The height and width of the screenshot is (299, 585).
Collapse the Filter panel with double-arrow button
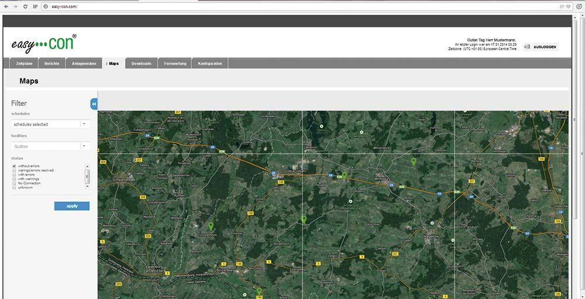coord(94,104)
